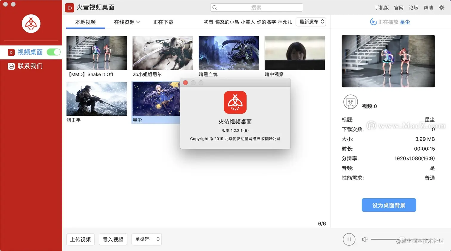Select the 【MMD】Shake It Off thumbnail
Image resolution: width=451 pixels, height=251 pixels.
point(96,53)
